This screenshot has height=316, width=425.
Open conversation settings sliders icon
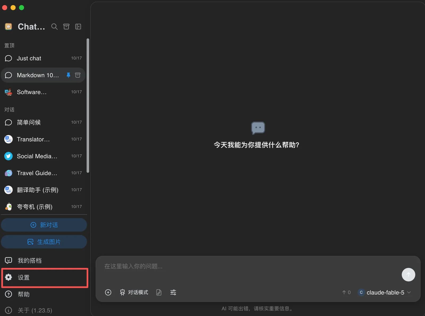point(173,292)
